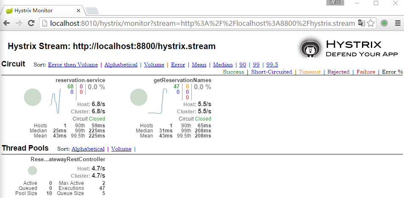Click the reservation-service sparkline graph
Image resolution: width=404 pixels, height=198 pixels.
56,101
